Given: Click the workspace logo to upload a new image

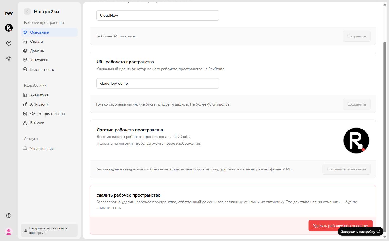Looking at the screenshot, I should click(356, 140).
